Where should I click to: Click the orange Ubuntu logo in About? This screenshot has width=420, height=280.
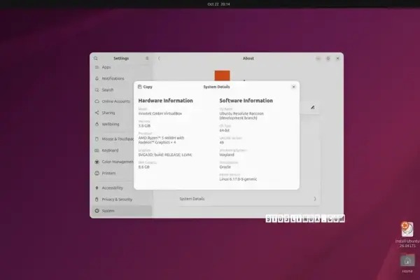(222, 76)
